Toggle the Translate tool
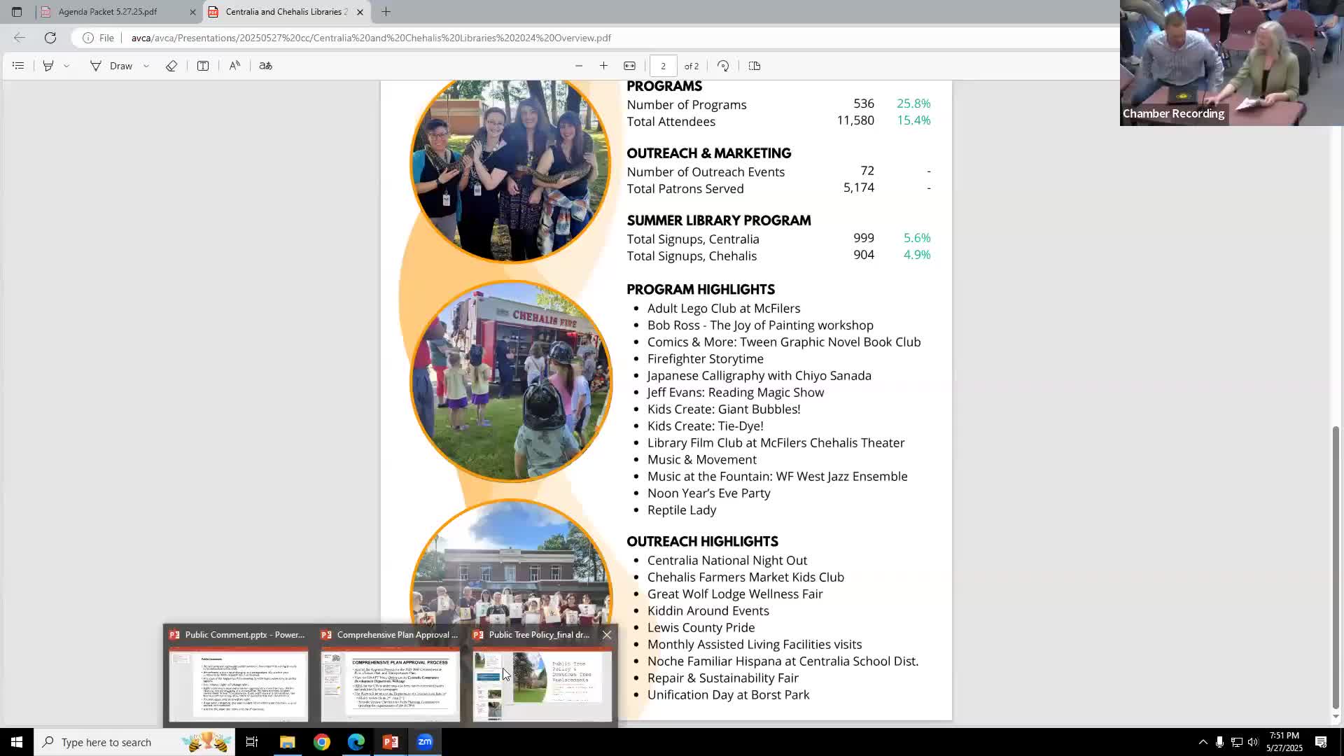The width and height of the screenshot is (1344, 756). [265, 66]
